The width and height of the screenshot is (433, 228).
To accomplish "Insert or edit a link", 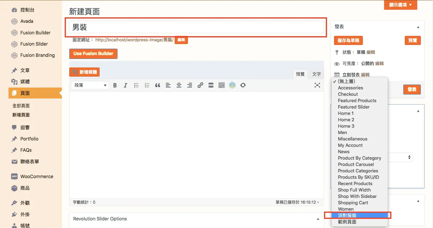I will coord(200,85).
